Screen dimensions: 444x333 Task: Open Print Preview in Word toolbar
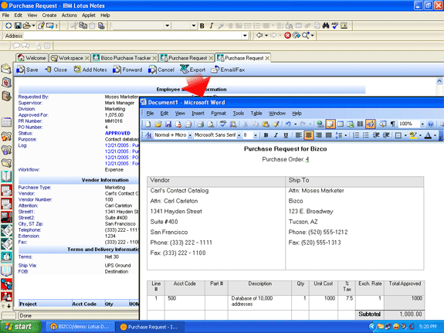click(x=211, y=124)
